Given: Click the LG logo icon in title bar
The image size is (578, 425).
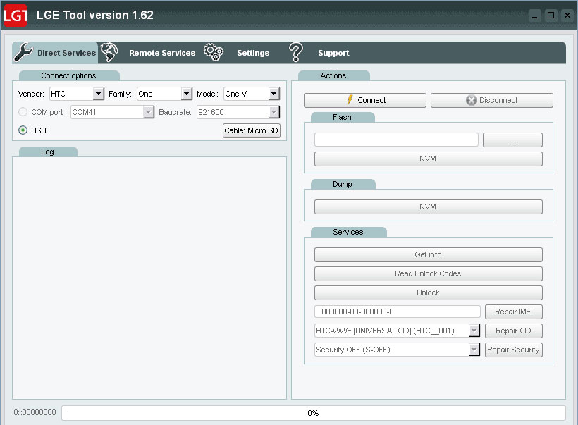Looking at the screenshot, I should [x=15, y=16].
